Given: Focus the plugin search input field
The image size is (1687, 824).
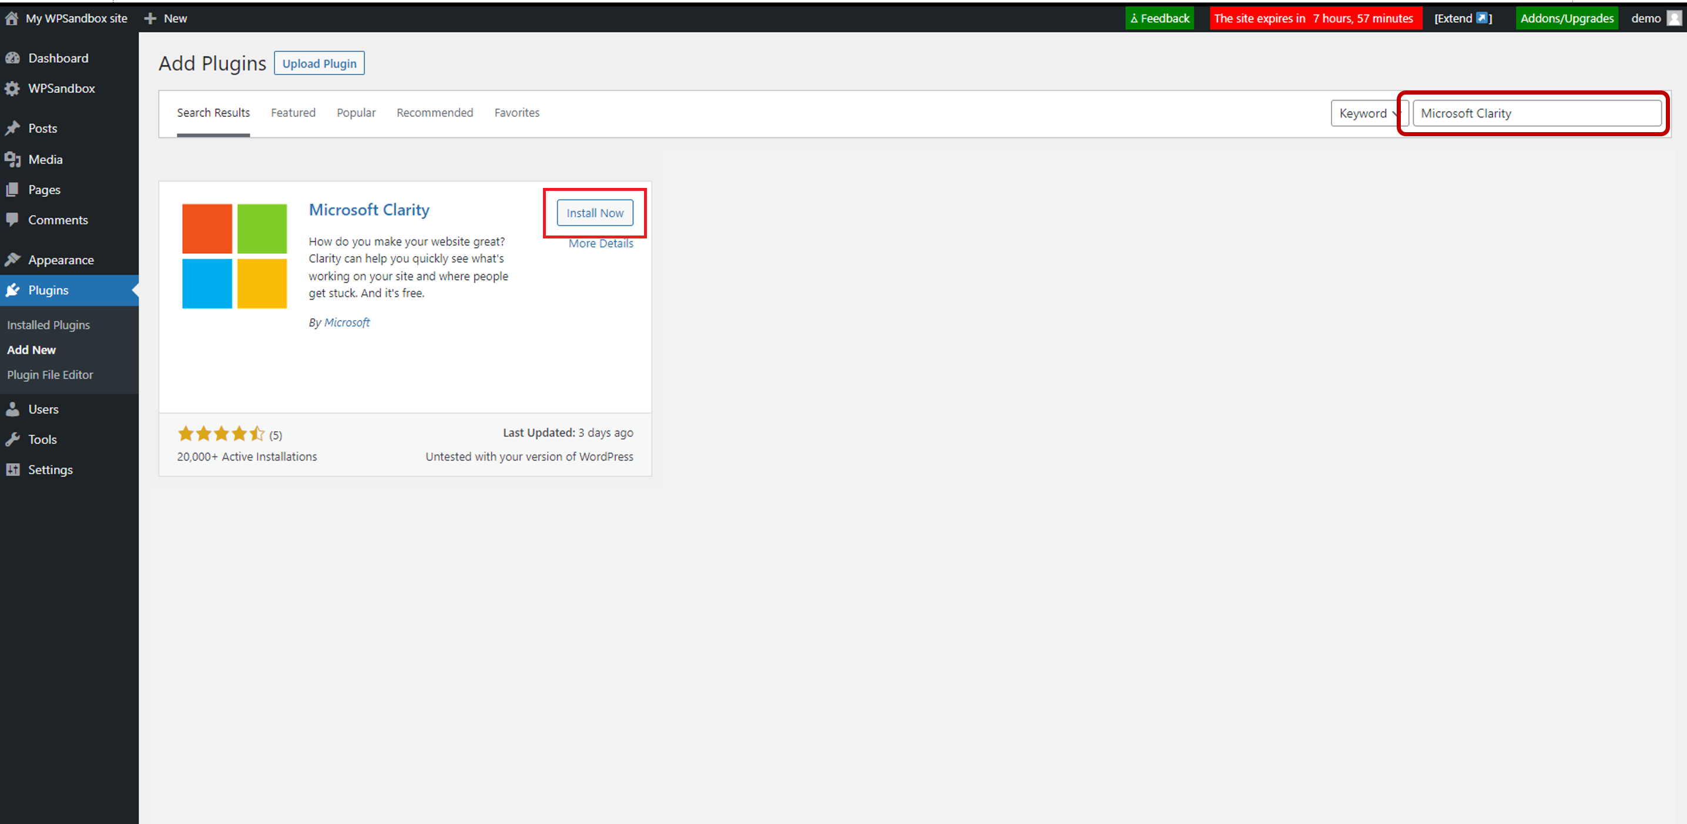Looking at the screenshot, I should [1536, 113].
